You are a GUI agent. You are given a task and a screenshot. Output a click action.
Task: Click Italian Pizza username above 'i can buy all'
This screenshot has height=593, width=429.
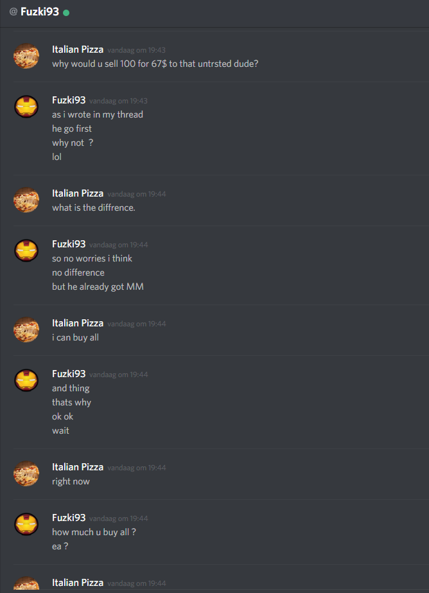(x=78, y=323)
